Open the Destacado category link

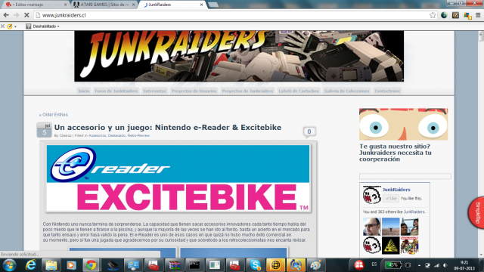(116, 135)
